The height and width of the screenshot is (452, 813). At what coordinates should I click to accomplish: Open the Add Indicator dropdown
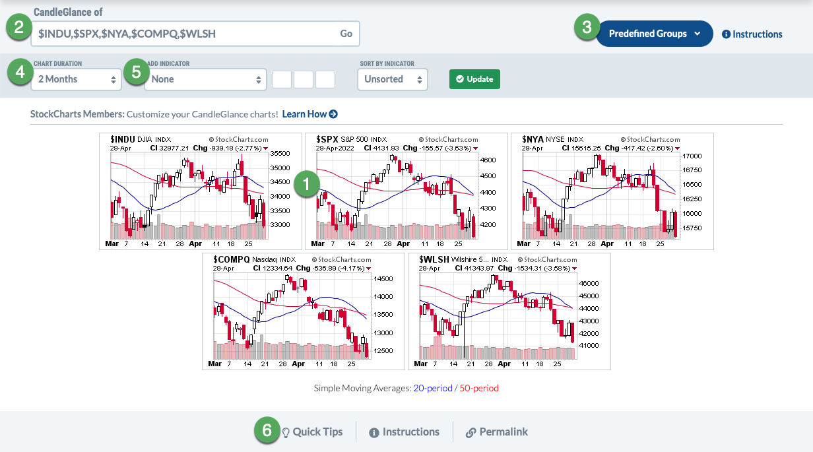205,79
